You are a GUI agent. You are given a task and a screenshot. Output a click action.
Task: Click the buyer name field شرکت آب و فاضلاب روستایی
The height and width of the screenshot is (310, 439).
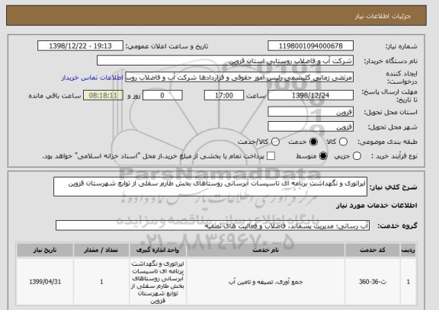pos(225,60)
